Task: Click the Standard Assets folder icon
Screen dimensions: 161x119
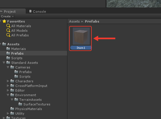Action: click(8, 62)
